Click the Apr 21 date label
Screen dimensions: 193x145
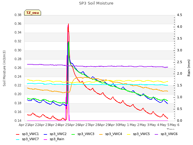pyautogui.click(x=24, y=125)
